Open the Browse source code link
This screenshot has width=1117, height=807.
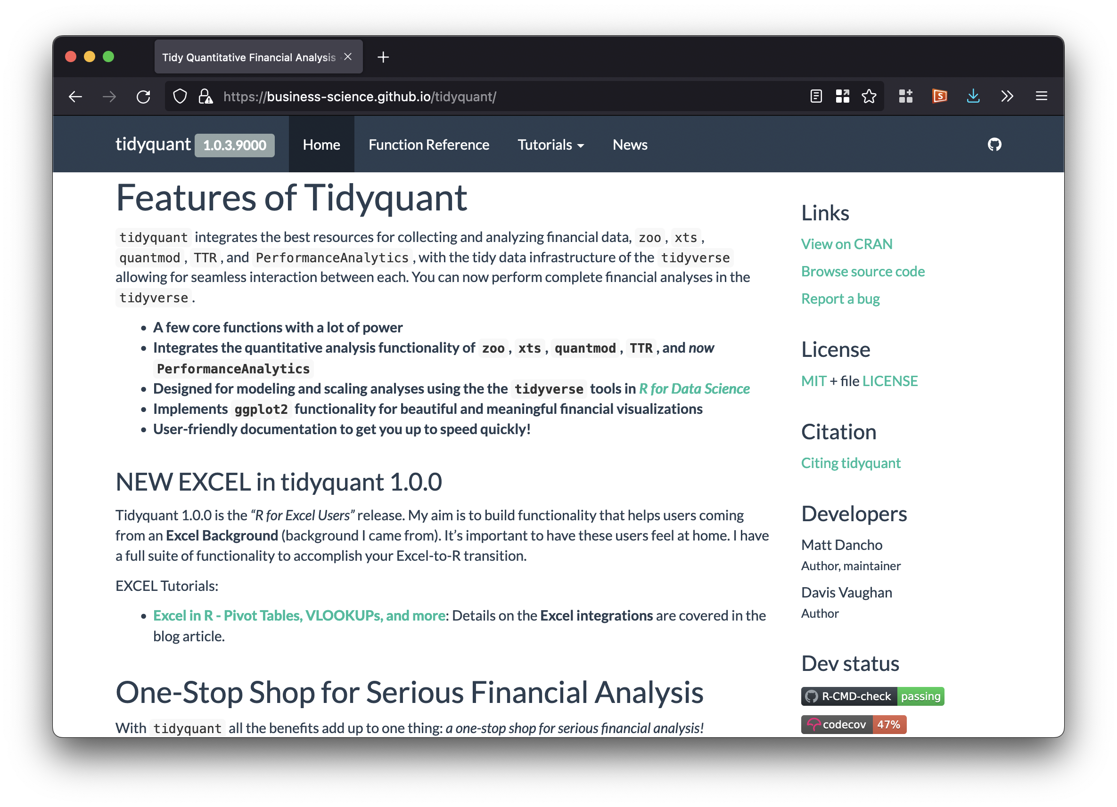863,272
